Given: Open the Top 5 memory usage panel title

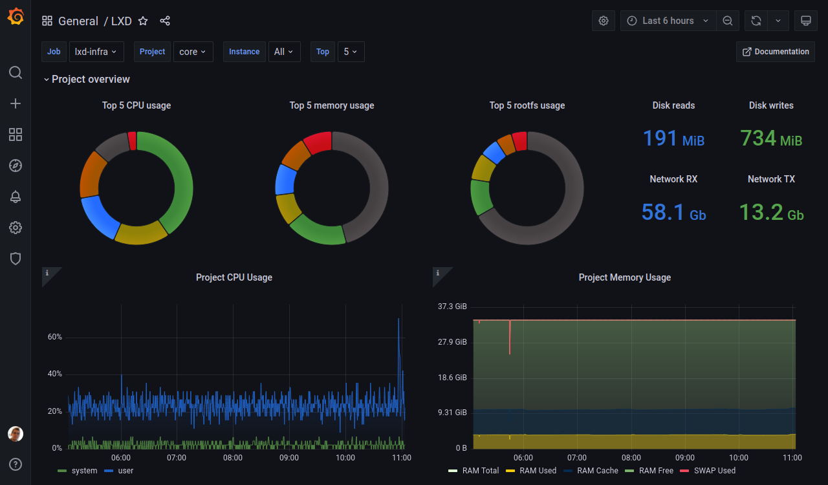Looking at the screenshot, I should pyautogui.click(x=332, y=105).
